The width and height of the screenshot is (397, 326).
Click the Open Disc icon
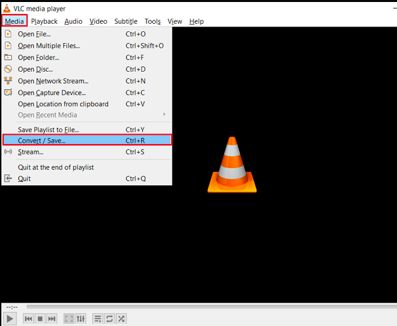(8, 69)
